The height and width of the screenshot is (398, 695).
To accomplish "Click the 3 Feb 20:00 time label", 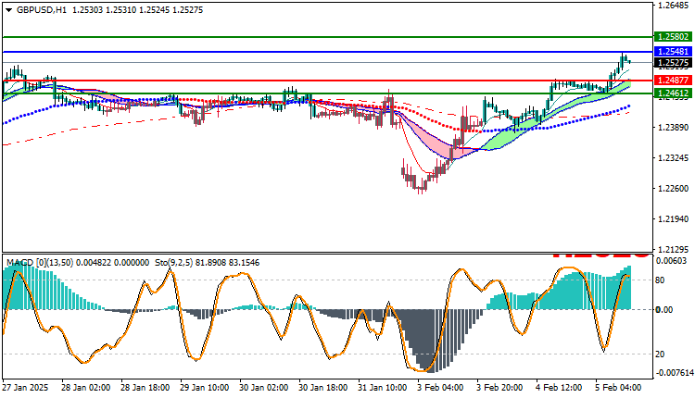I will (500, 388).
